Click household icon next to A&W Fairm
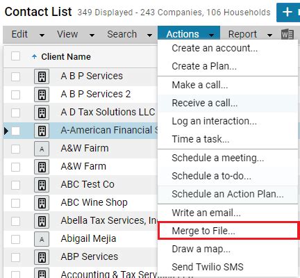300x278 pixels. coord(42,149)
